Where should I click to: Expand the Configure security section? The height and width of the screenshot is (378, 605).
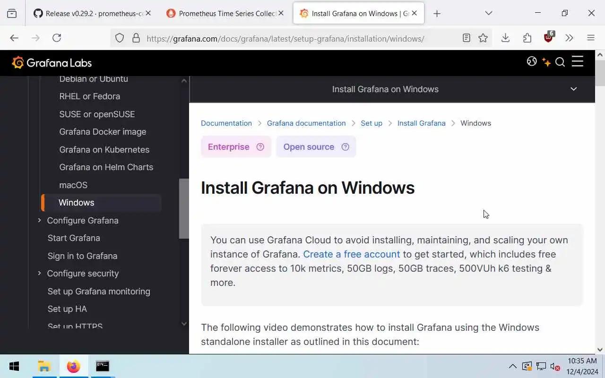tap(39, 273)
